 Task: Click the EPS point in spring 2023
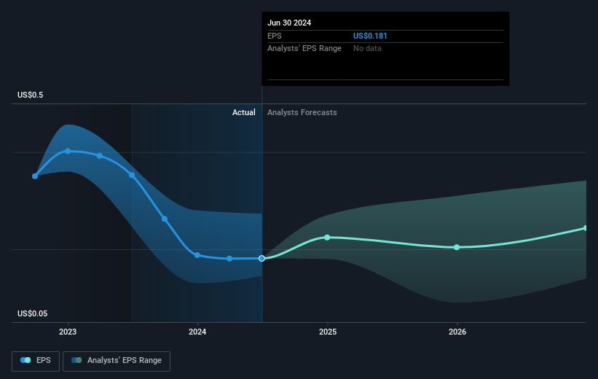pyautogui.click(x=100, y=156)
